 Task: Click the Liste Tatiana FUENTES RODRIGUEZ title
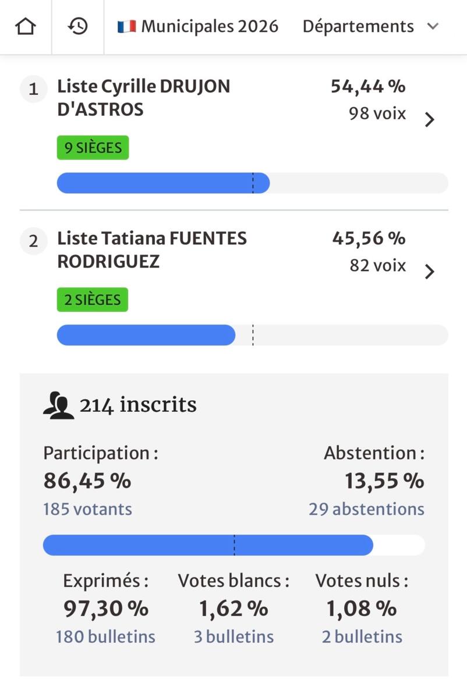tap(151, 250)
